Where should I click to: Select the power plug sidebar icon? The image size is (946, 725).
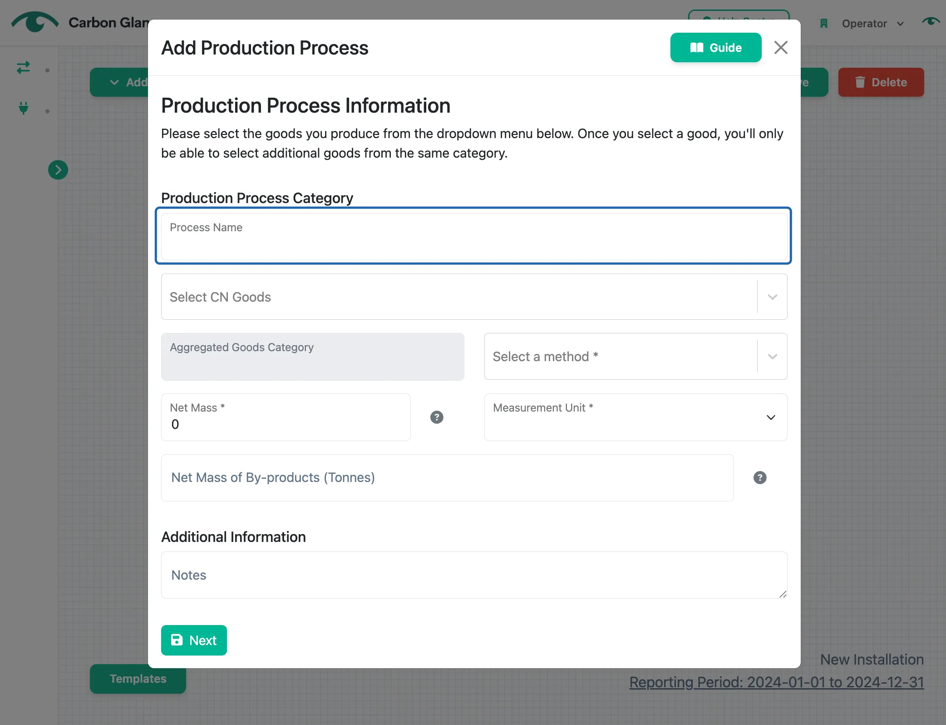[24, 108]
